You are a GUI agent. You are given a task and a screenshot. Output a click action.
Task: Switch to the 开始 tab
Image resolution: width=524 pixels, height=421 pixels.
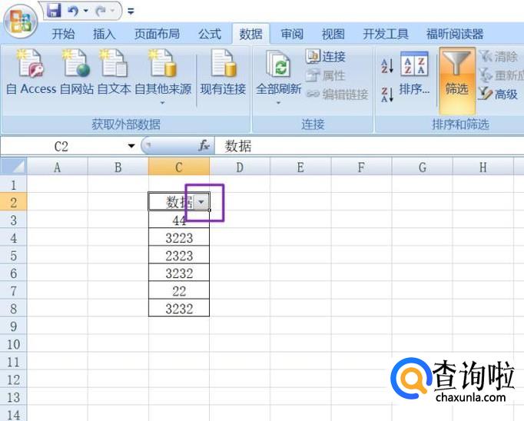[63, 34]
